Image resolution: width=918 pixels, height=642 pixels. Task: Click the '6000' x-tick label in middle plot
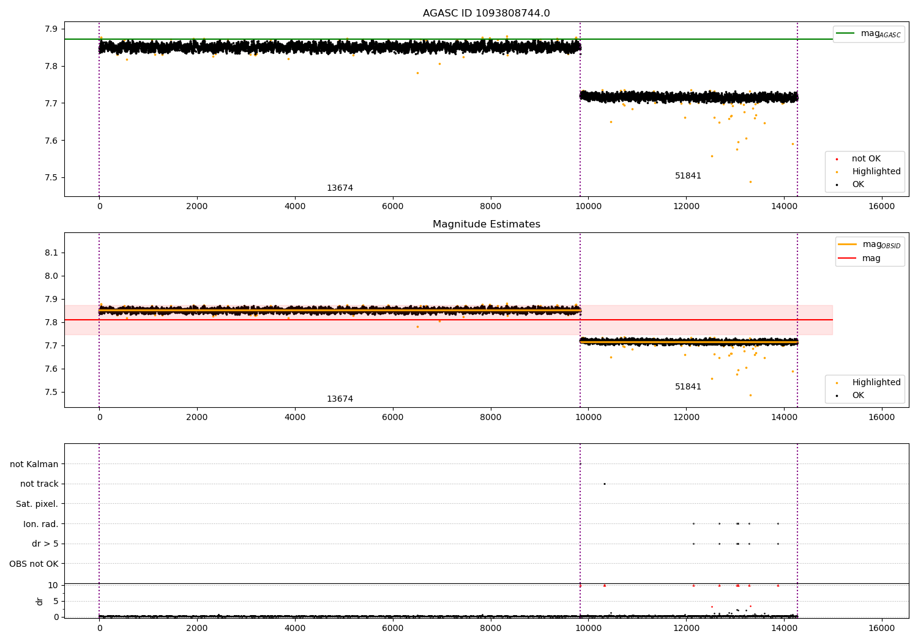point(392,418)
